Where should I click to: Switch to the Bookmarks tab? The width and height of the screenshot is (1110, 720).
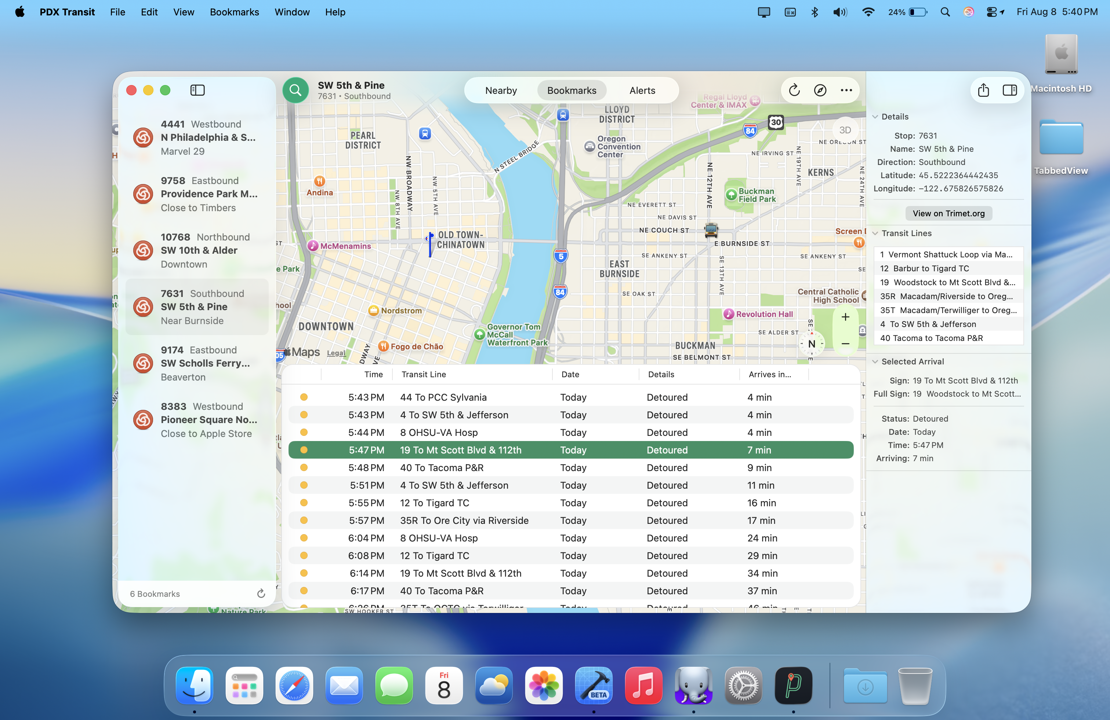(x=571, y=90)
